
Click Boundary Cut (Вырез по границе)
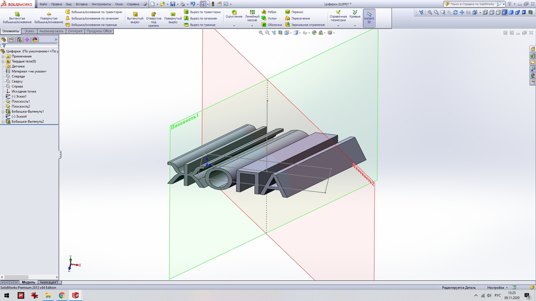(200, 25)
